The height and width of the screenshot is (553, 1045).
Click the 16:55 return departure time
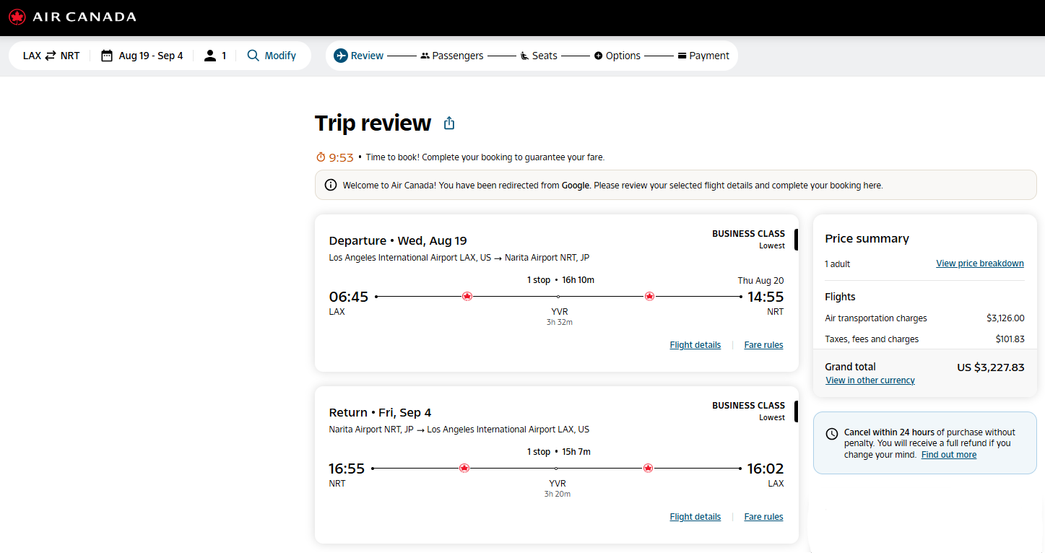tap(347, 469)
